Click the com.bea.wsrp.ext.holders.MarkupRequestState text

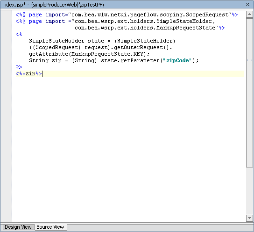(145, 28)
